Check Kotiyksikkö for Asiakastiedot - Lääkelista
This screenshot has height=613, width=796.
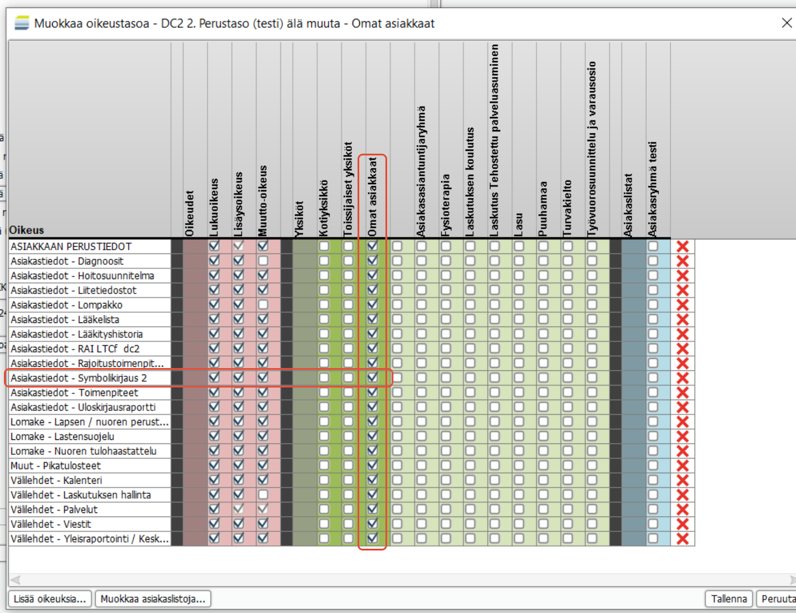324,319
